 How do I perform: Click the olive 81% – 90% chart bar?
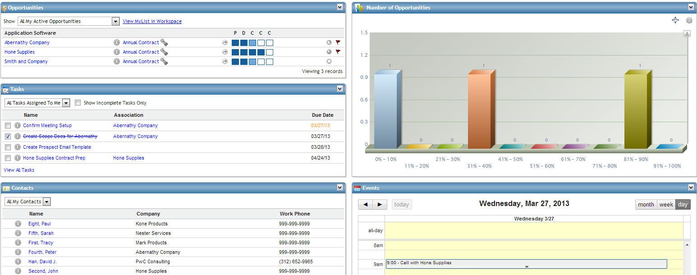638,110
